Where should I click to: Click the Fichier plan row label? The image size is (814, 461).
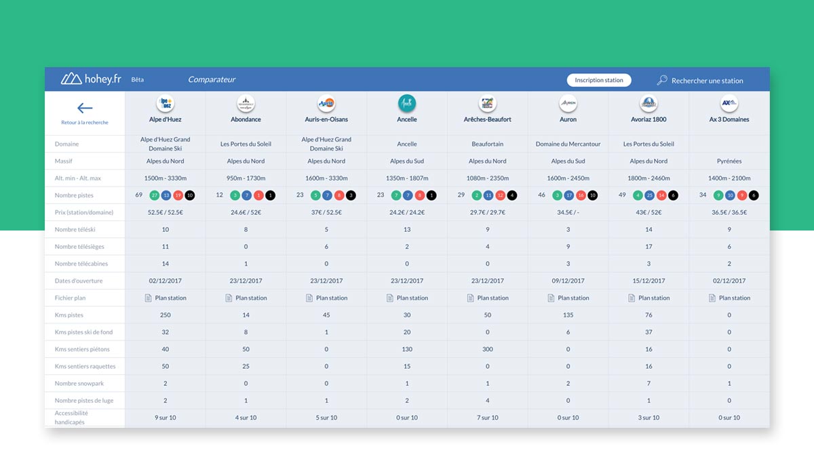point(71,298)
